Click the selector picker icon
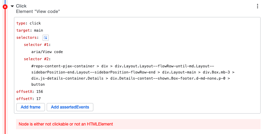This screenshot has height=134, width=263. [x=46, y=38]
